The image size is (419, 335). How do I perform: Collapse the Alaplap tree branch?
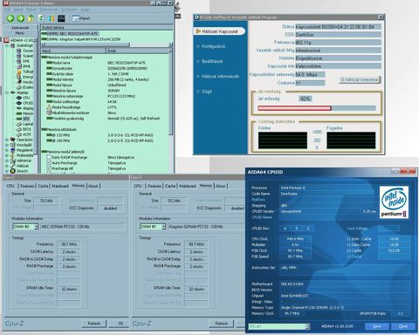tap(7, 92)
